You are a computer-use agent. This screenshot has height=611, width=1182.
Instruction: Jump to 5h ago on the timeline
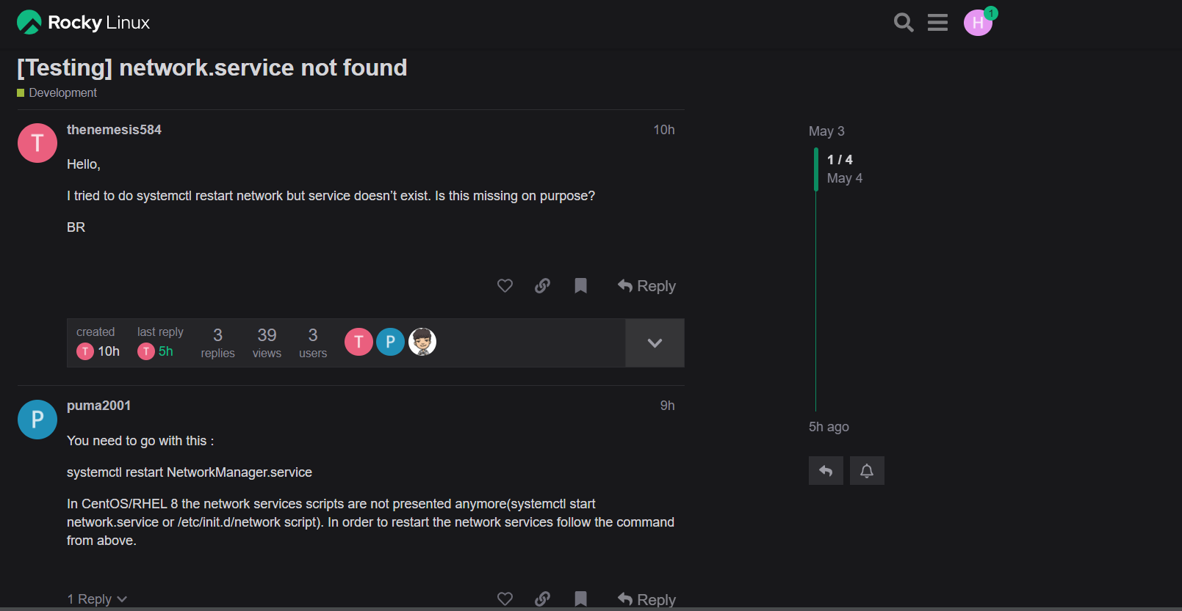click(829, 427)
